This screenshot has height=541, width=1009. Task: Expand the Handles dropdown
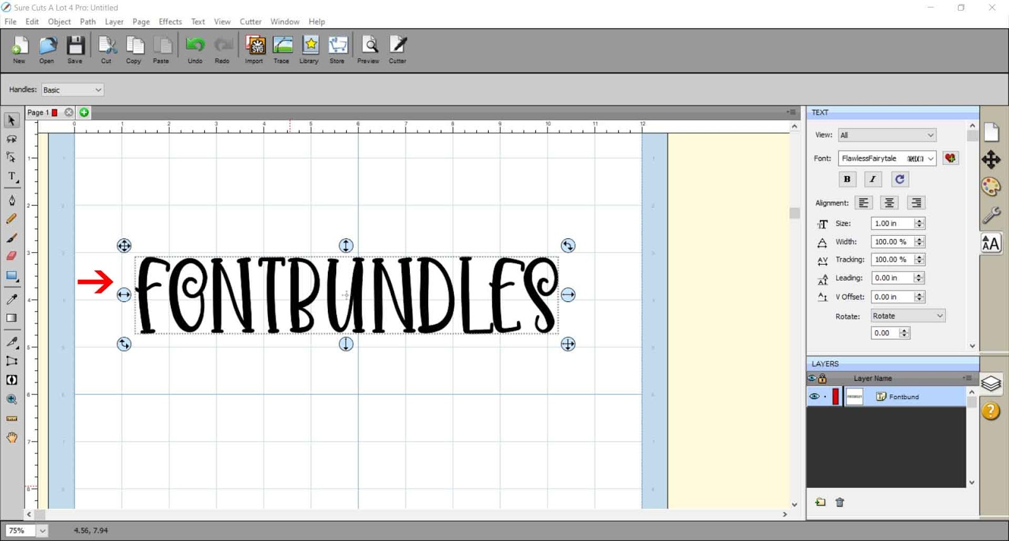[x=73, y=90]
